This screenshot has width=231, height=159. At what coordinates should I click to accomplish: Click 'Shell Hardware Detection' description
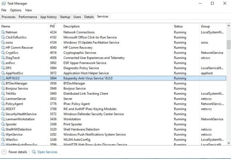[x=81, y=130]
